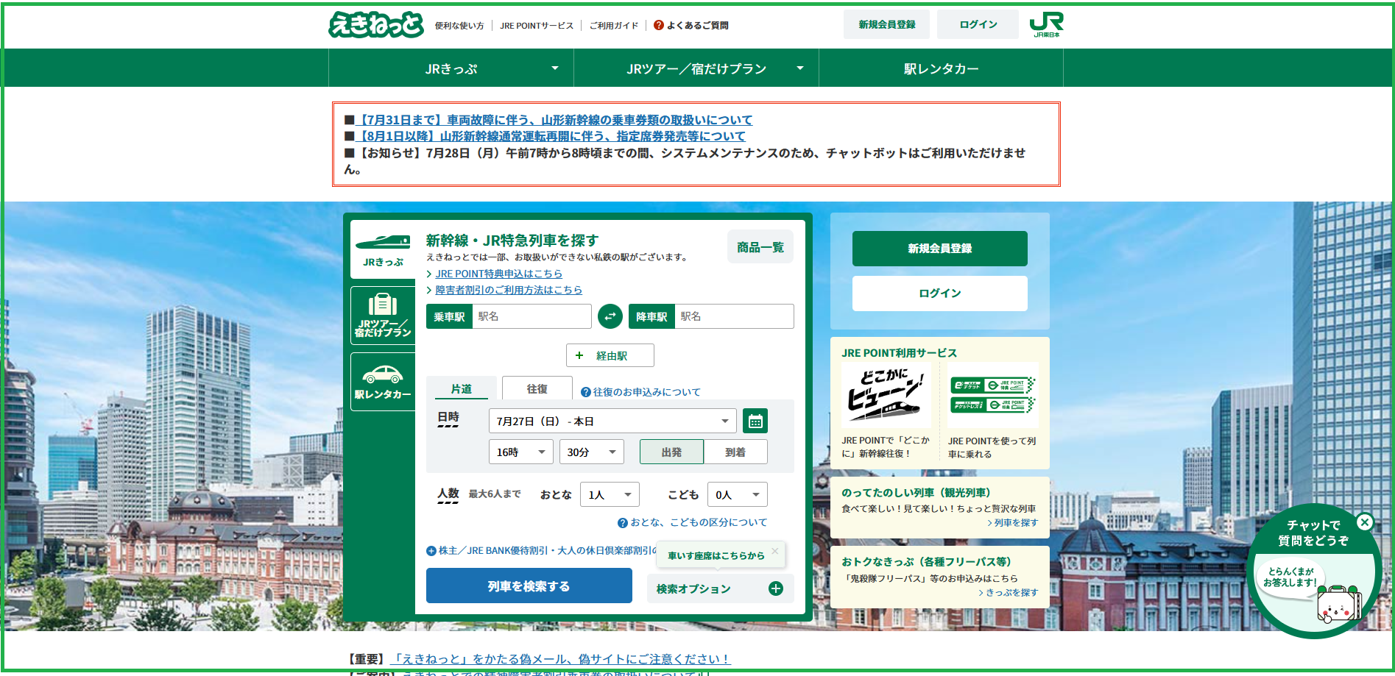Viewport: 1395px width, 676px height.
Task: Open JRE POINT tickets banner thumbnail
Action: tap(993, 396)
